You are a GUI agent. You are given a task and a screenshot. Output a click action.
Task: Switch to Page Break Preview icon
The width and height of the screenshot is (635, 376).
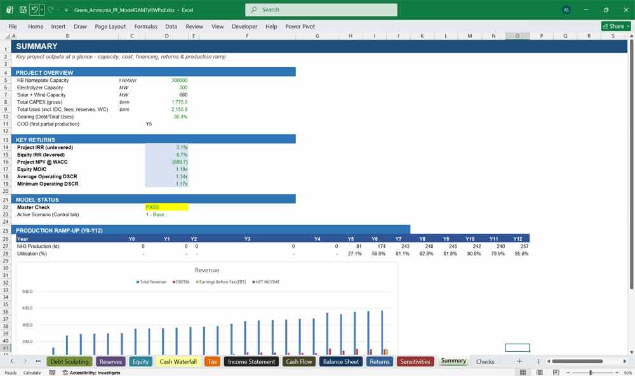(x=556, y=372)
